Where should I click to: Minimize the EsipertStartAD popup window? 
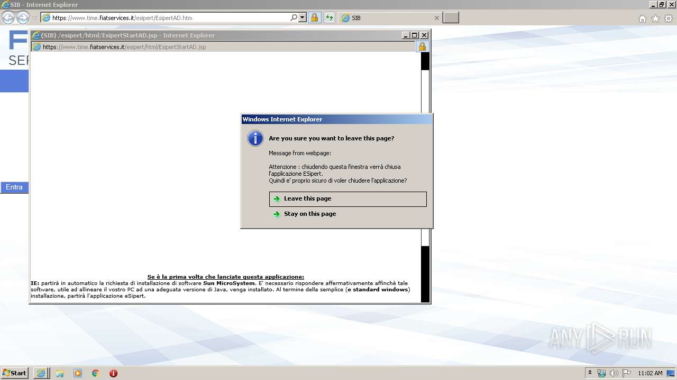click(406, 35)
